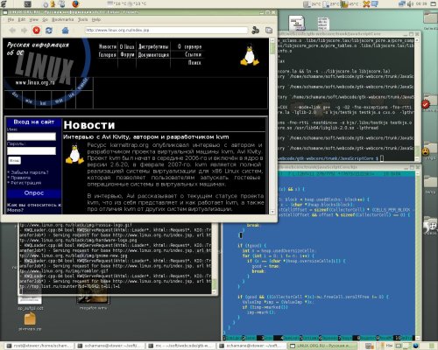
Task: Click the URL address field
Action: (x=166, y=30)
